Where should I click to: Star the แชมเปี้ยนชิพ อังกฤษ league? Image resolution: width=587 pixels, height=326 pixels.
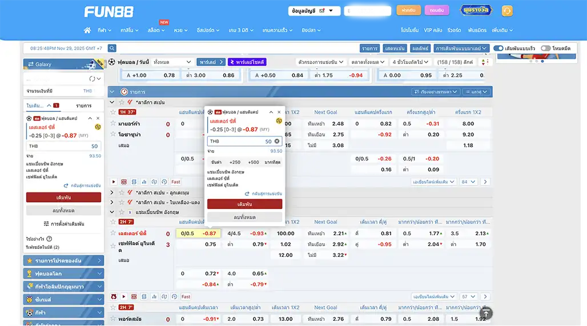tap(121, 212)
